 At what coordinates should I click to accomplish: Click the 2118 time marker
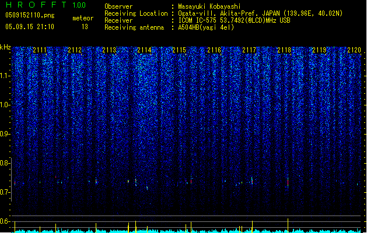coord(284,50)
